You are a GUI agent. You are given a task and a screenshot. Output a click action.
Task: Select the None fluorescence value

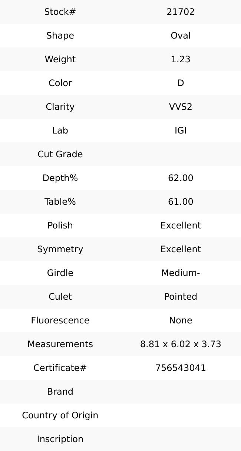click(x=181, y=320)
